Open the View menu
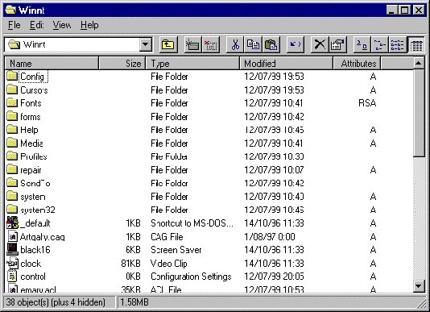Viewport: 430px width, 312px height. pos(62,25)
